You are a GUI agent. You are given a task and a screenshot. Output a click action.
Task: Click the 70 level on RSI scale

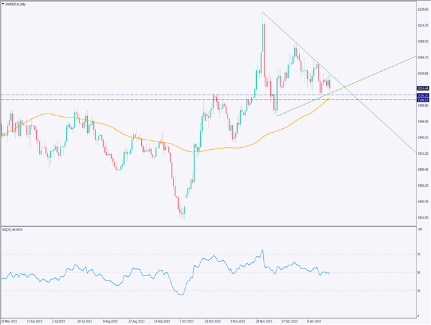tap(419, 255)
